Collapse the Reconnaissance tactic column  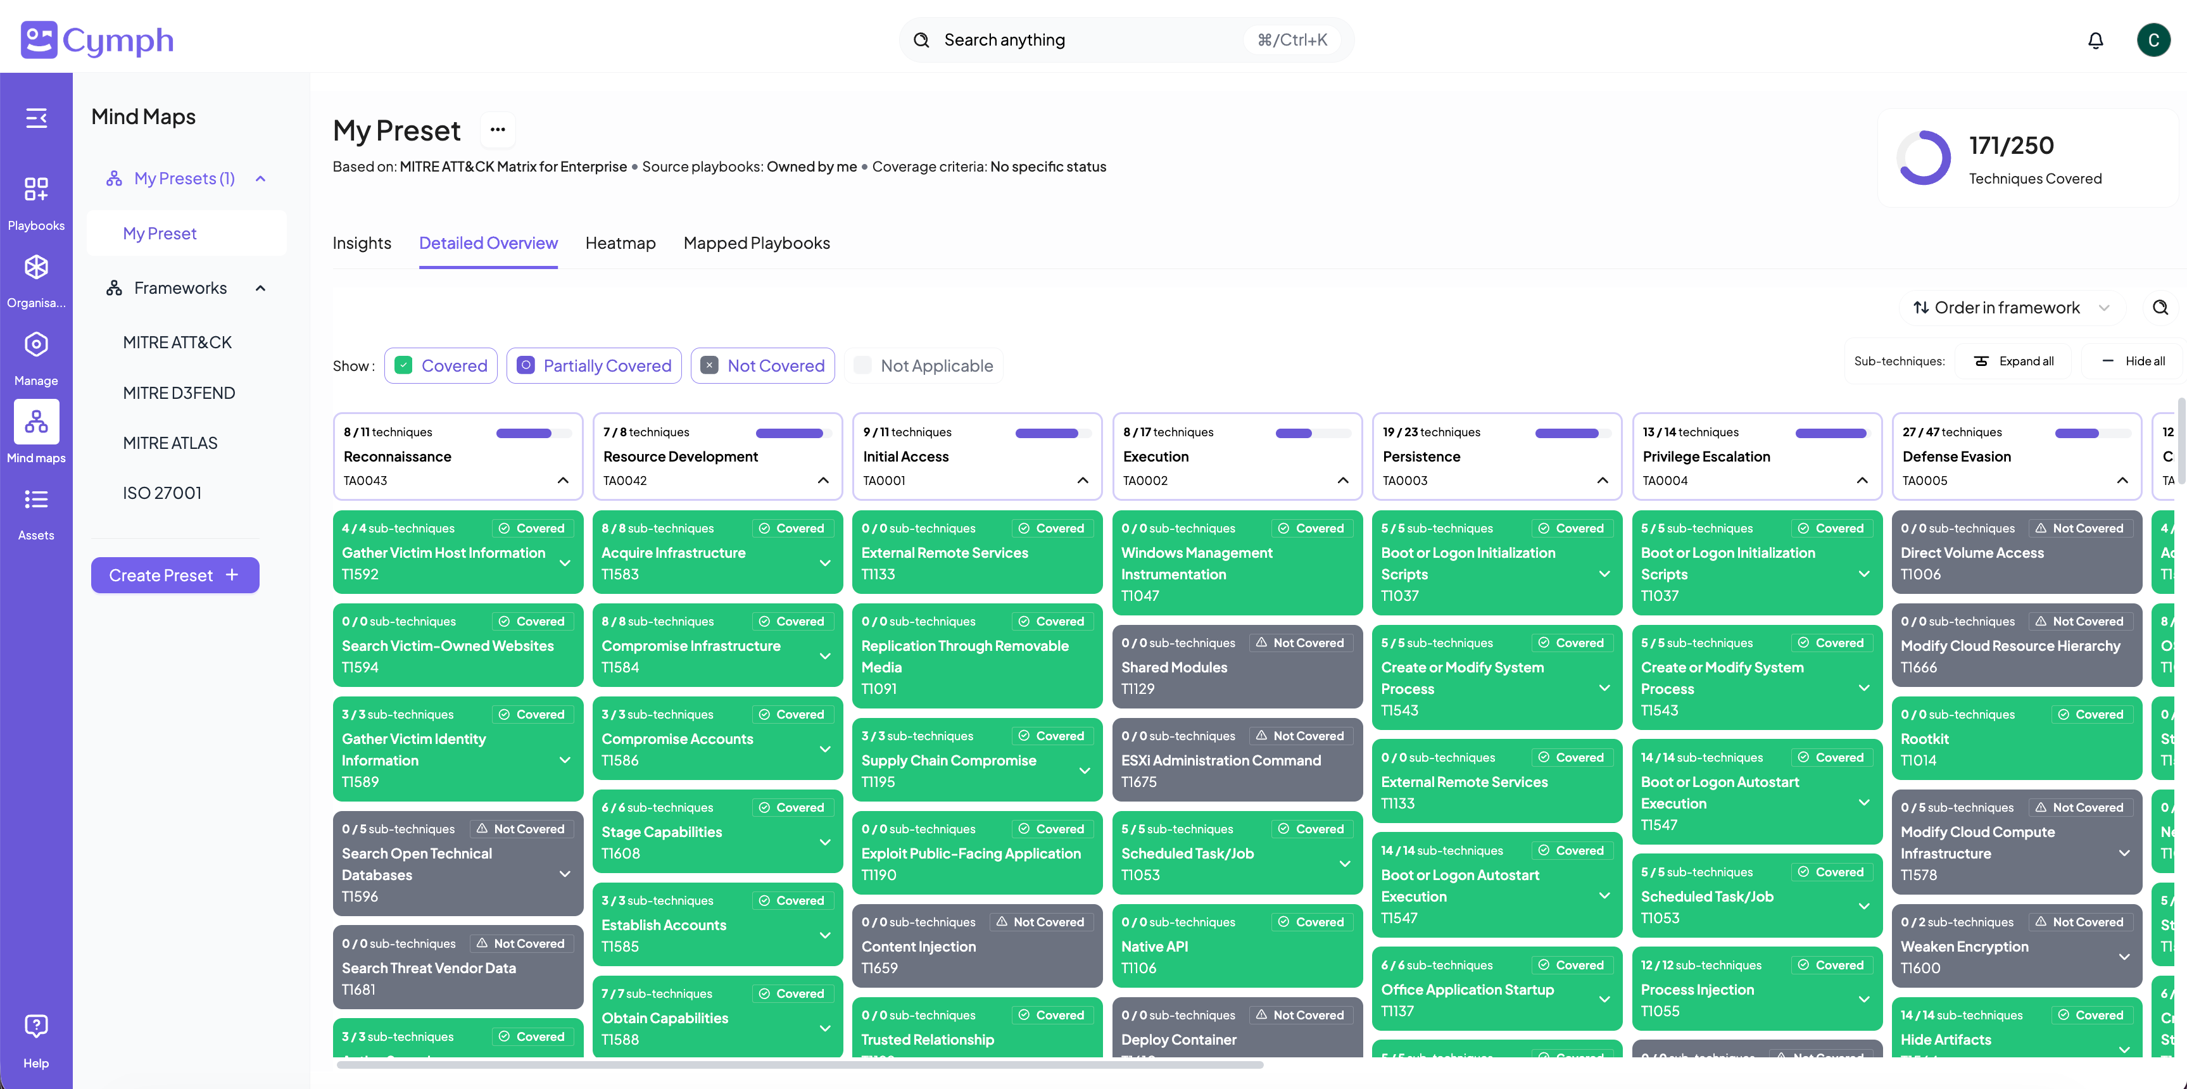coord(563,481)
